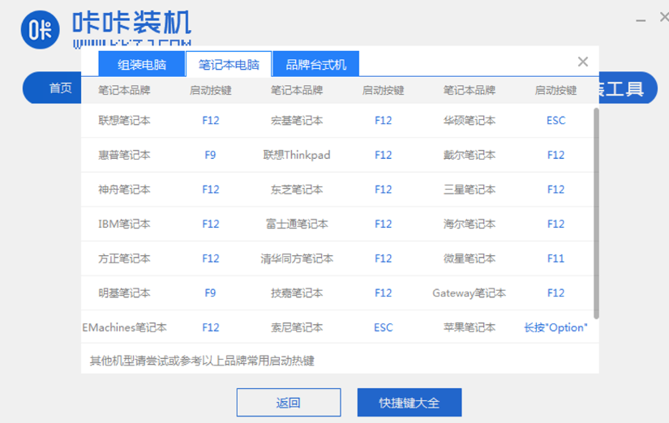Select the 笔记本电脑 tab
This screenshot has height=423, width=669.
pos(229,65)
